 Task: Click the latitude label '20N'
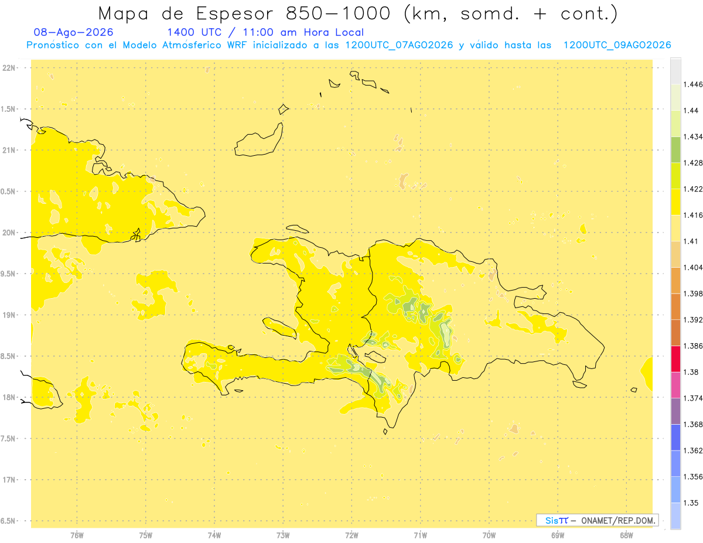click(x=9, y=233)
